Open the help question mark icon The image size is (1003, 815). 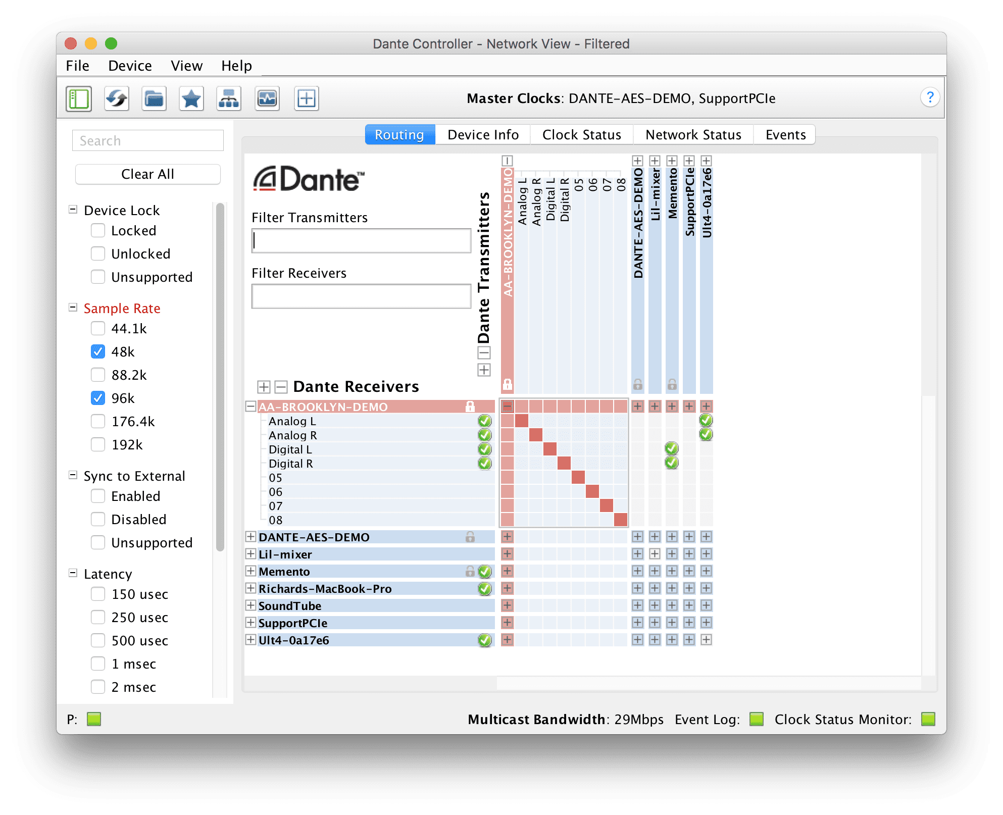pyautogui.click(x=929, y=97)
